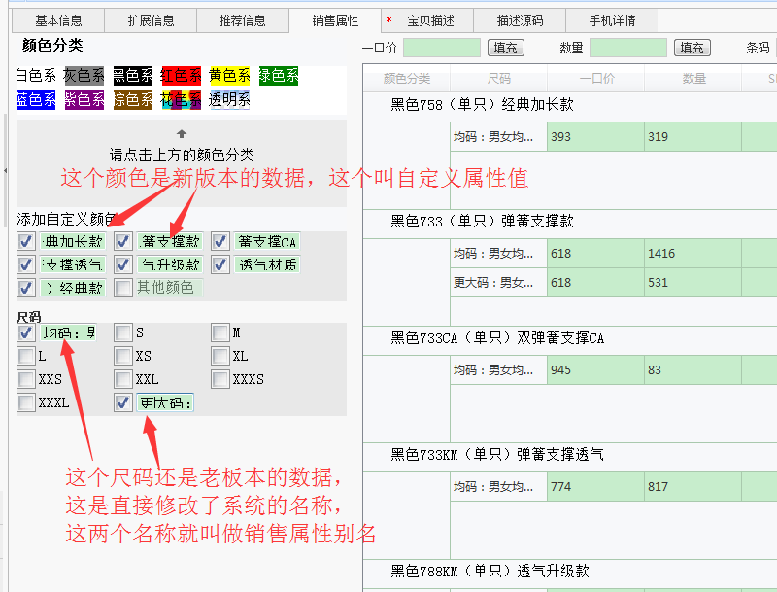Click the 黄色系 color swatch

tap(230, 75)
